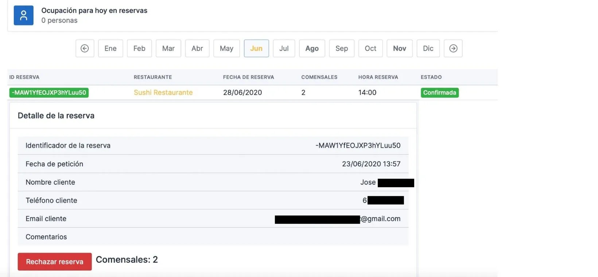Click the reservation date 28/06/2020 cell

242,93
